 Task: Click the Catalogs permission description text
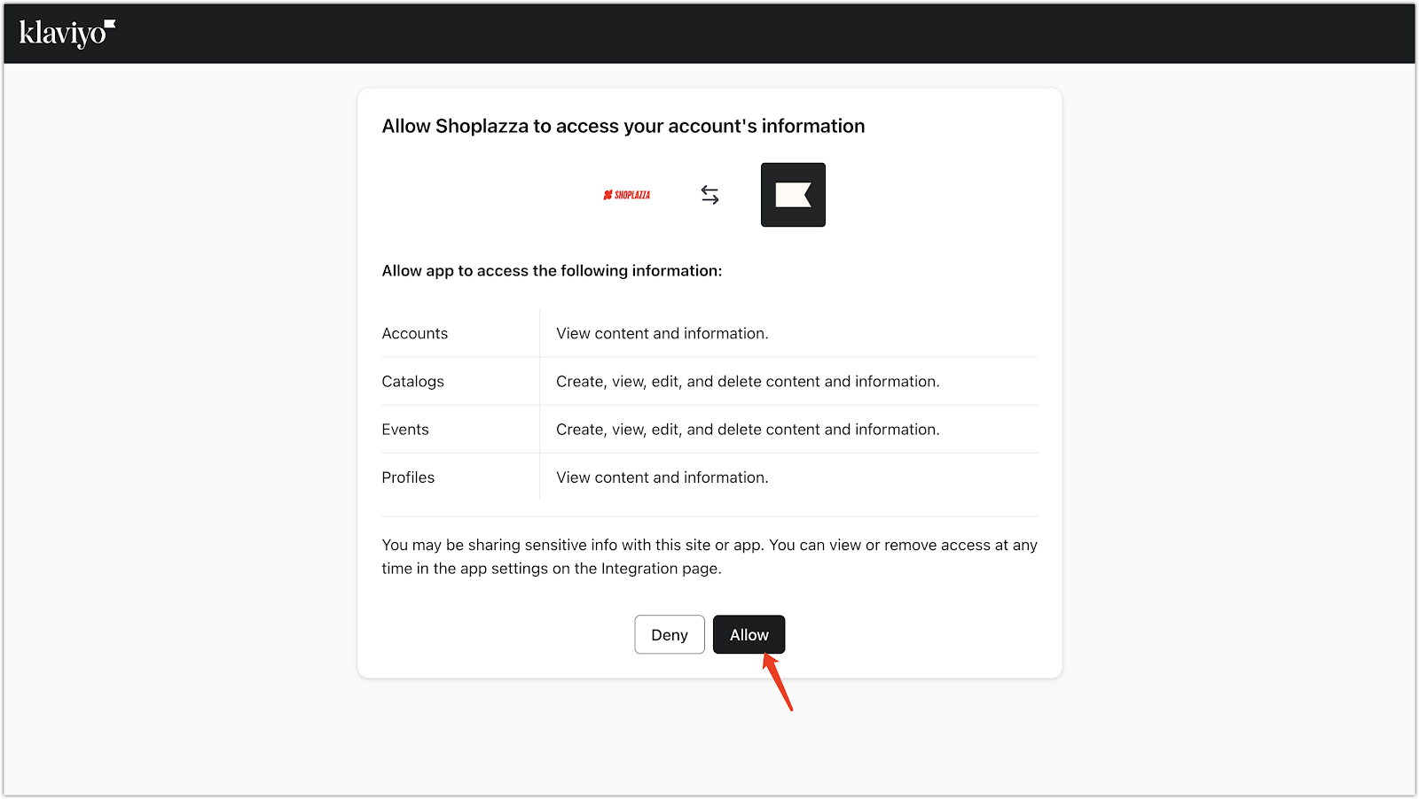[748, 381]
